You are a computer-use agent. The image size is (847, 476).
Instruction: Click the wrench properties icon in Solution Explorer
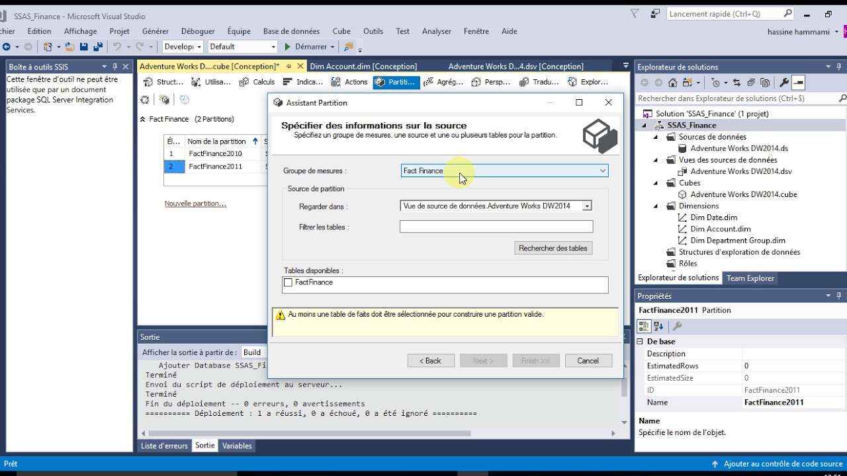tap(784, 83)
